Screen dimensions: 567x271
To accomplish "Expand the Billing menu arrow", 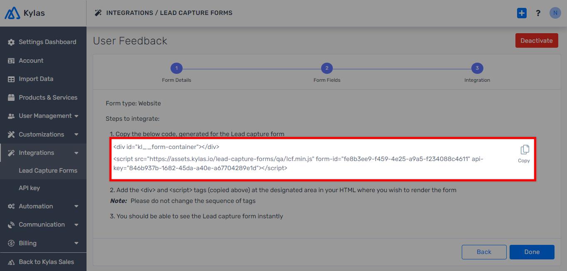I will tap(76, 243).
